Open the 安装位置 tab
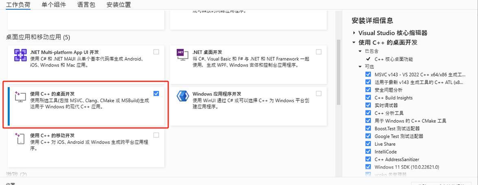 tap(119, 5)
